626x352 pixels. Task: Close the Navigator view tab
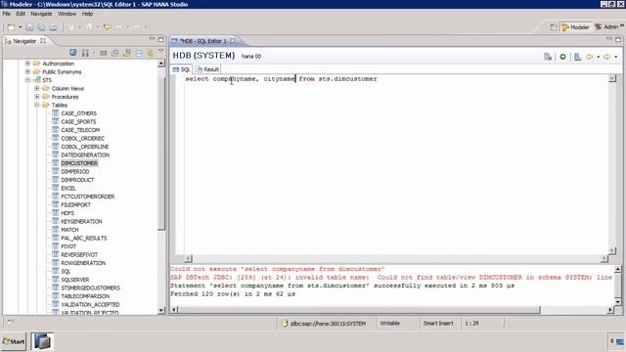click(43, 41)
